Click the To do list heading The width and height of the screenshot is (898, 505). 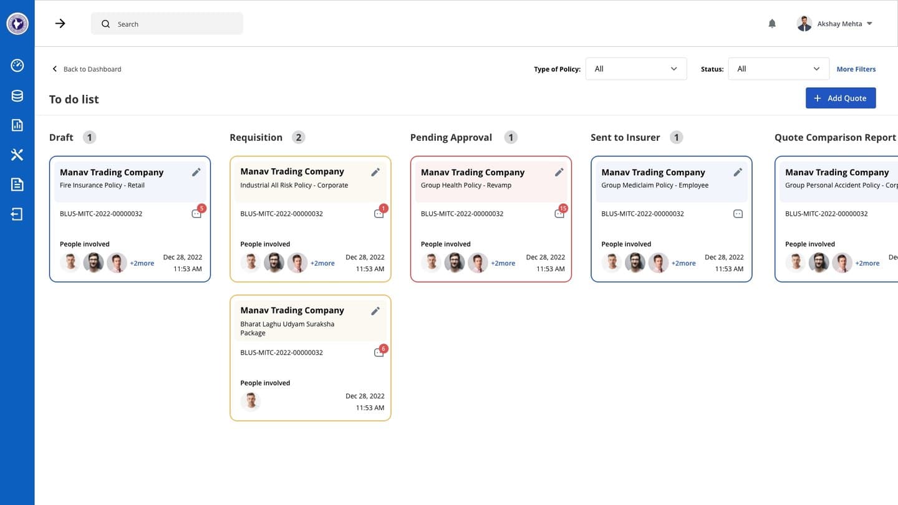coord(74,99)
